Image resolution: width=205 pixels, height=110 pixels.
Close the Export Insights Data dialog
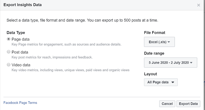198,5
